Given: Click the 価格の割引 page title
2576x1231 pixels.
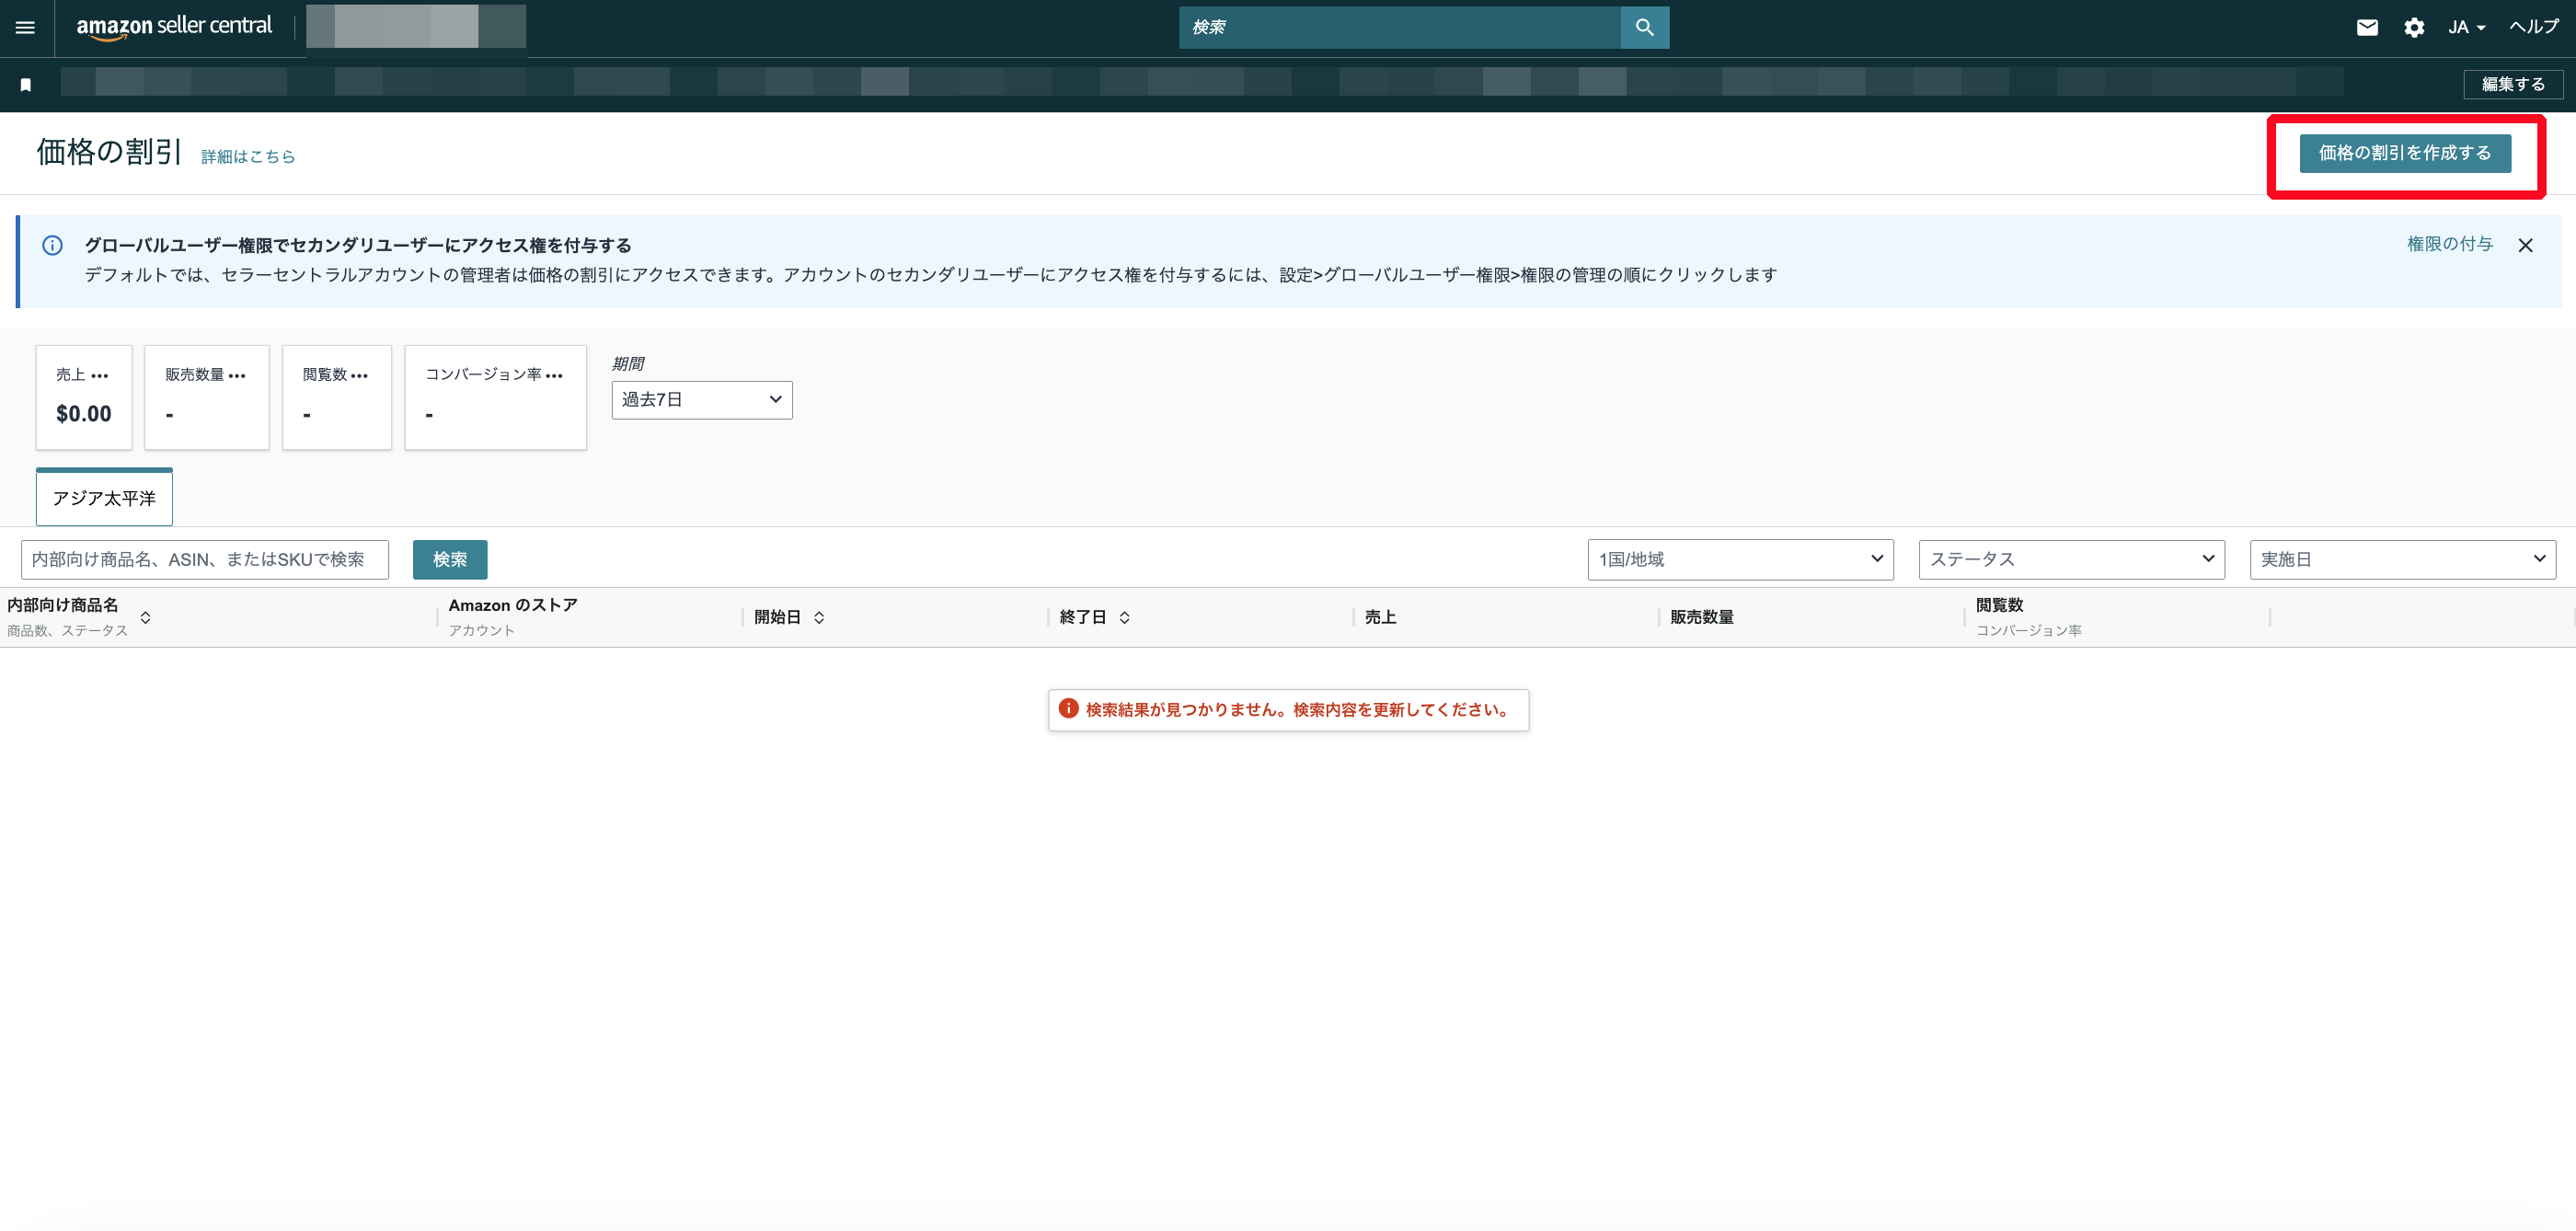Looking at the screenshot, I should (x=110, y=152).
